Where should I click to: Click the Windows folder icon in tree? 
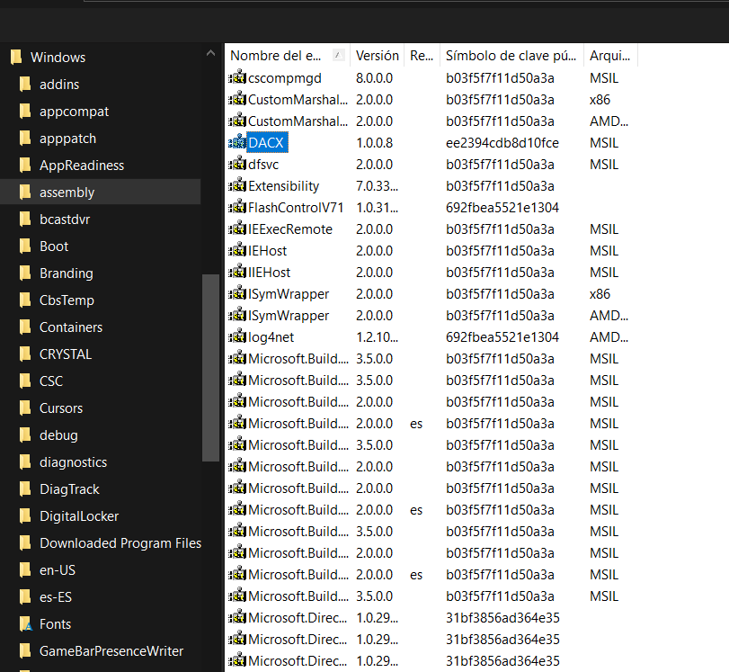(16, 58)
